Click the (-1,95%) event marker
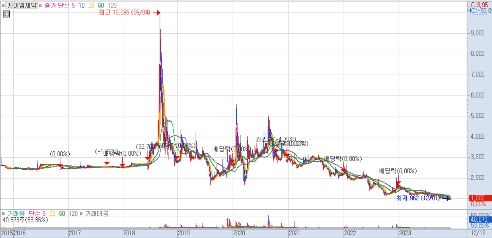 pyautogui.click(x=106, y=151)
